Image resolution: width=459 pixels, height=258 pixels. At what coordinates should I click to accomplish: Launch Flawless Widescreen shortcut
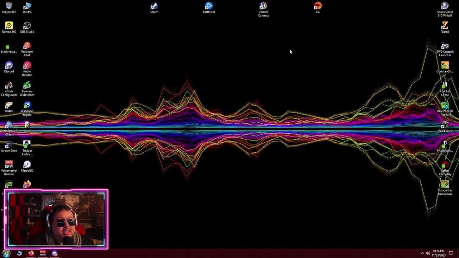[x=27, y=89]
